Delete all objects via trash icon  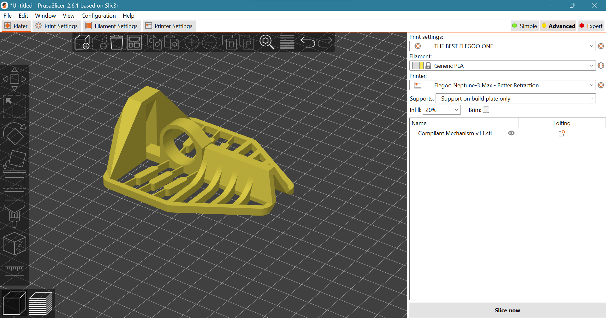116,42
